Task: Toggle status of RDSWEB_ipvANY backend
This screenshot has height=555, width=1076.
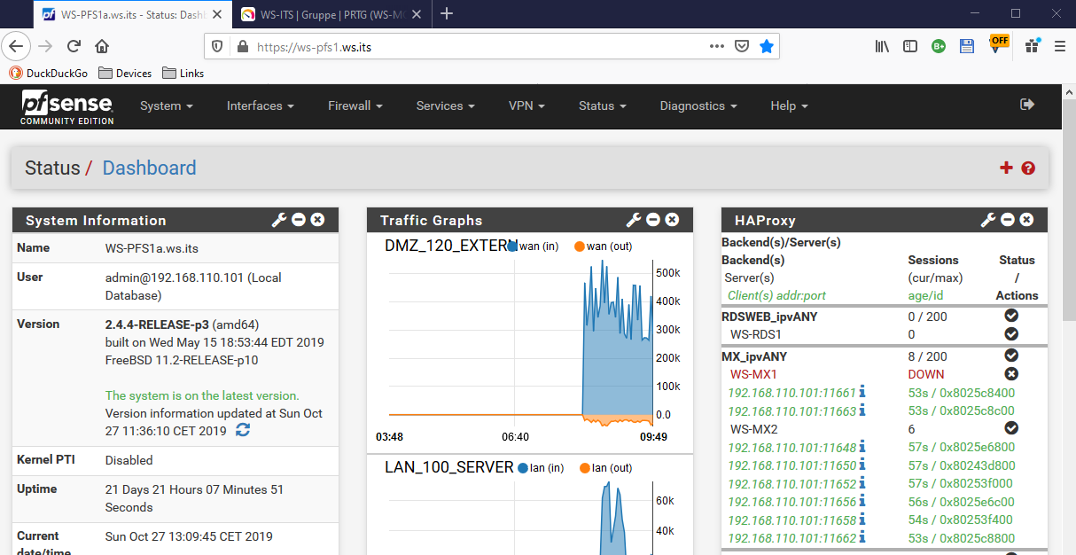Action: click(1011, 316)
